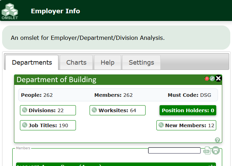Screen dimensions: 232x166
Task: Click the red alert icon in department header
Action: point(207,79)
